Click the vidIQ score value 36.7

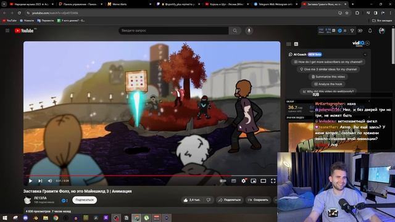[x=293, y=107]
